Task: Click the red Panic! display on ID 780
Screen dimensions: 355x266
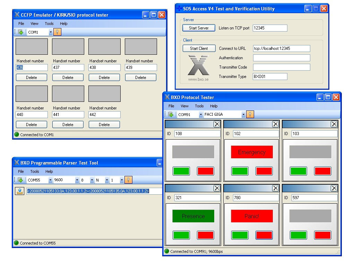Action: click(x=252, y=216)
